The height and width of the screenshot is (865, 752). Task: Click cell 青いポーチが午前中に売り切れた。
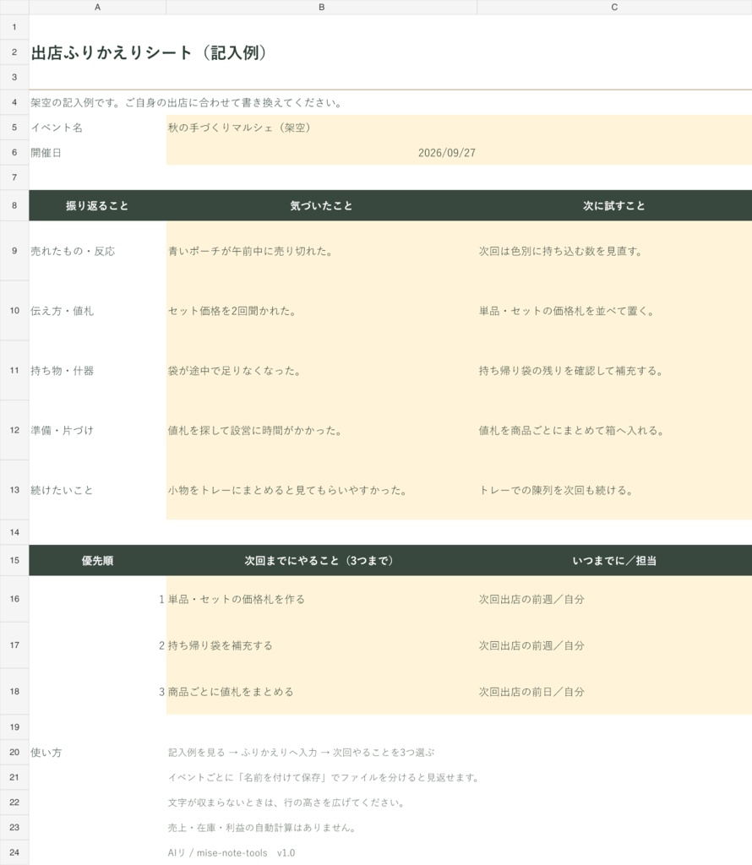pos(322,251)
